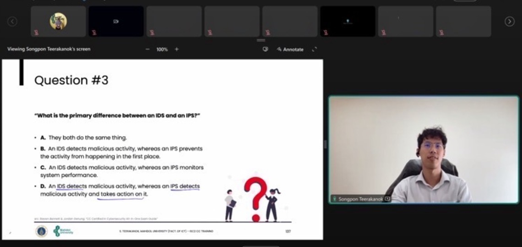Click the fullscreen expand arrows icon

(315, 49)
